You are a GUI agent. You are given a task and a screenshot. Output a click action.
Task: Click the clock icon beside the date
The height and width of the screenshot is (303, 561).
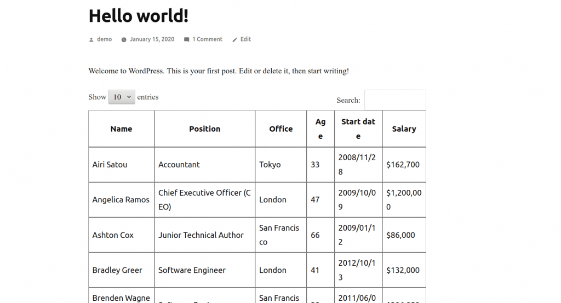124,40
